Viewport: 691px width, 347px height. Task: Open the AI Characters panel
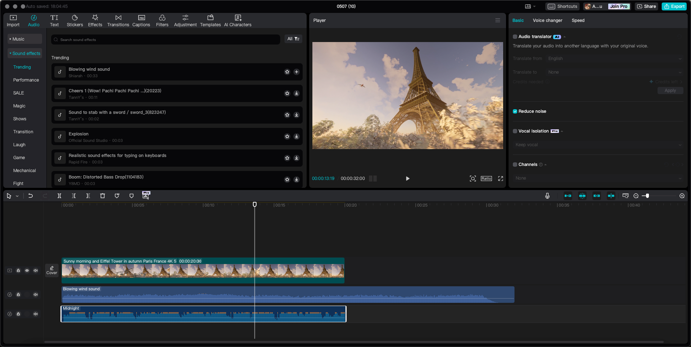(x=238, y=20)
